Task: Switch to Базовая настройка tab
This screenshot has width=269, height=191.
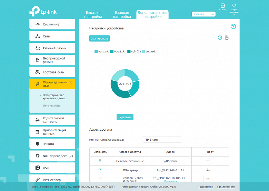Action: [x=122, y=14]
